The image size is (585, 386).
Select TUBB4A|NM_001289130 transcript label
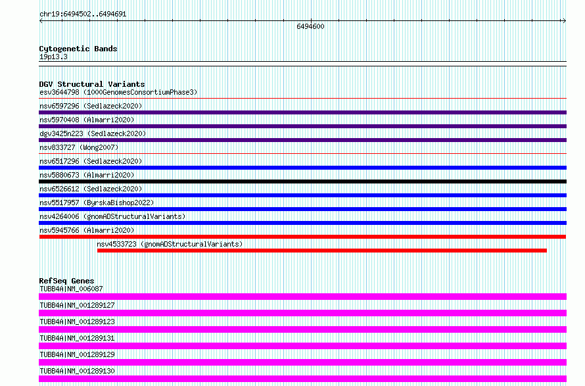tap(77, 371)
